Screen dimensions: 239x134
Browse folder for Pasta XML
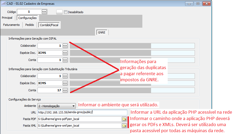coord(124,126)
